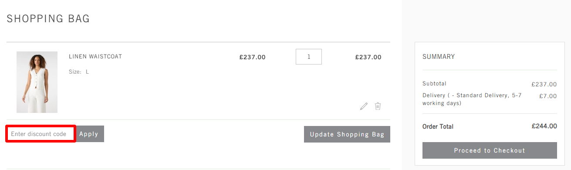Select the Size: L label under the product

[x=79, y=71]
